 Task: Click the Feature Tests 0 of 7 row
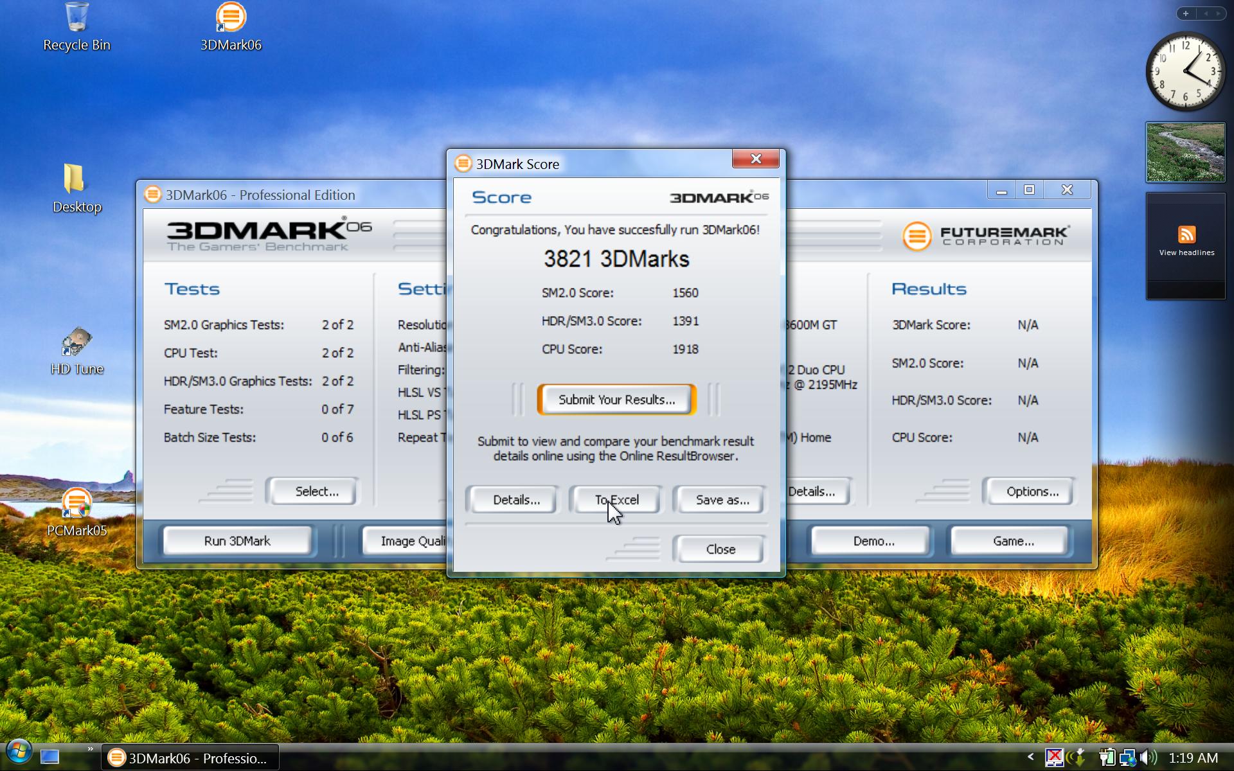(x=258, y=409)
